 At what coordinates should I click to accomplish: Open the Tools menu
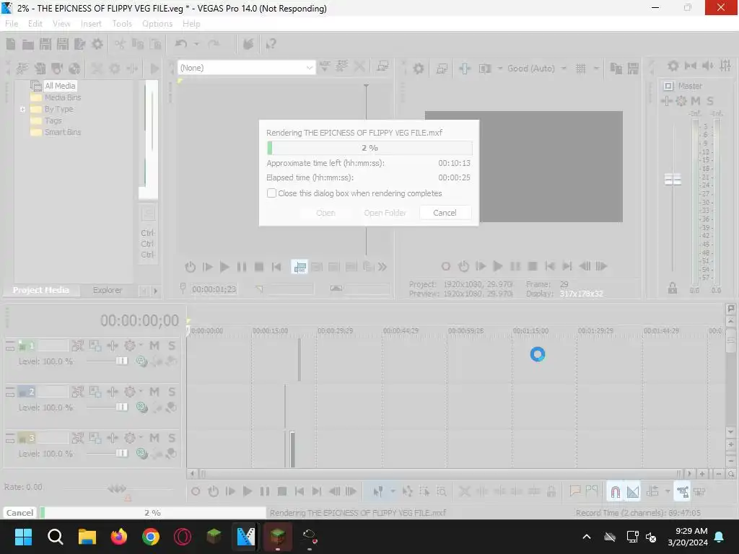click(x=122, y=24)
